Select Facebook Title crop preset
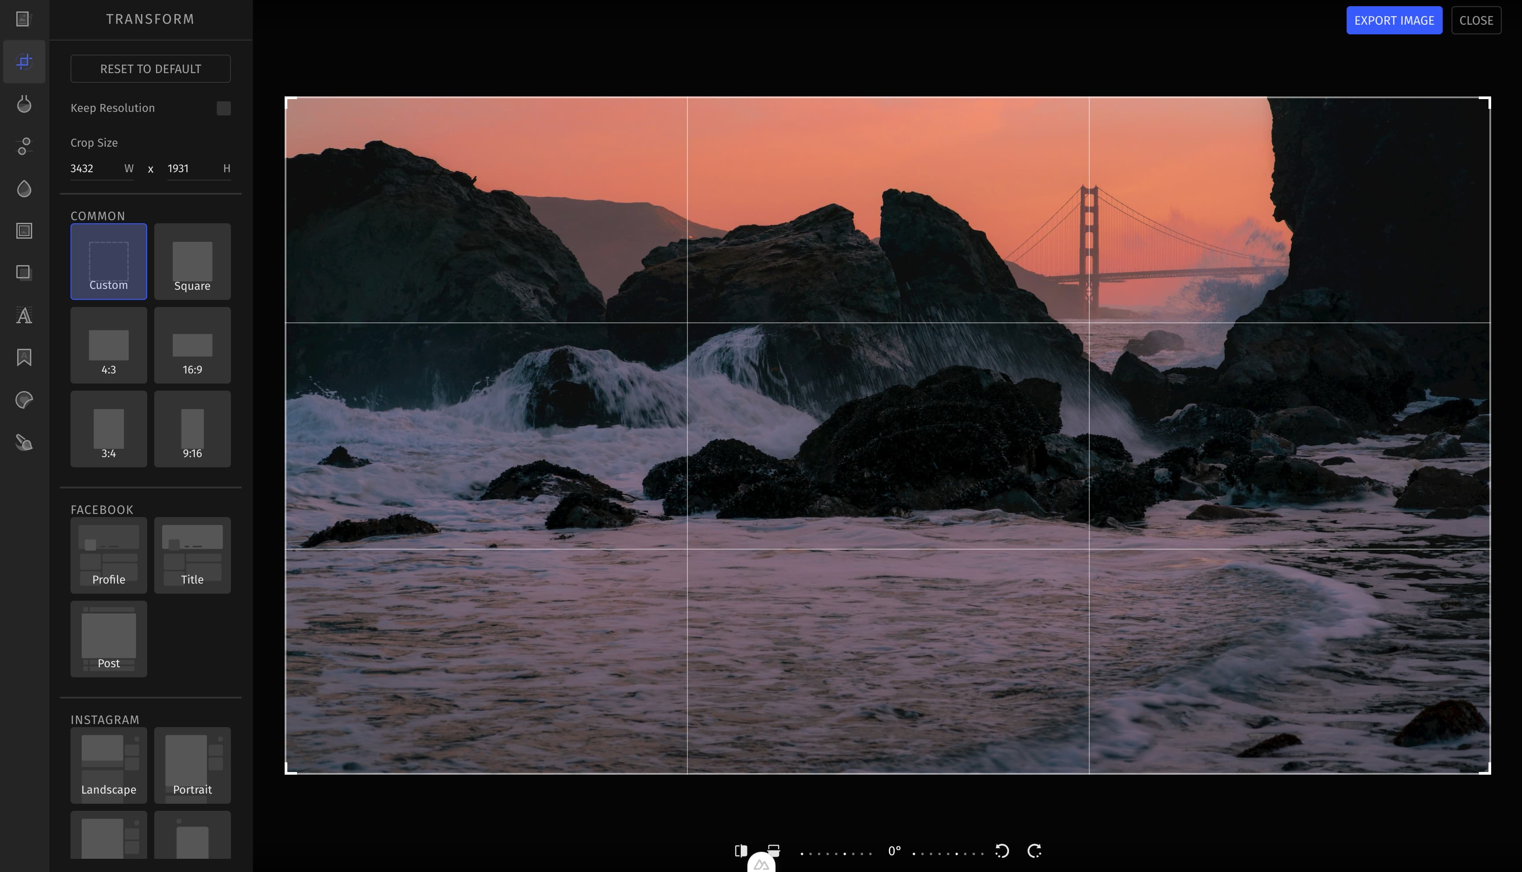 [x=193, y=555]
